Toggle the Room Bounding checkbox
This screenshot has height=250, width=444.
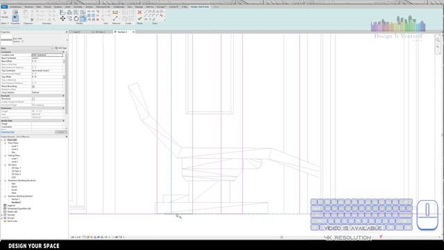point(33,86)
